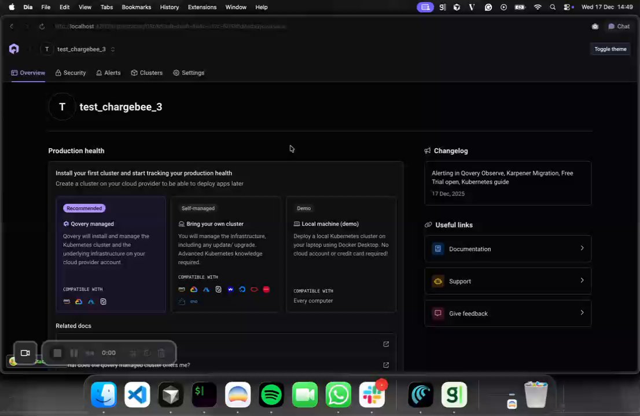Expand the Give feedback row chevron

[582, 313]
